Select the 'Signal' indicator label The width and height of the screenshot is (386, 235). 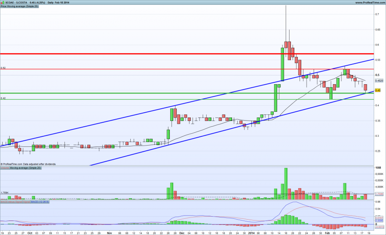(26, 202)
